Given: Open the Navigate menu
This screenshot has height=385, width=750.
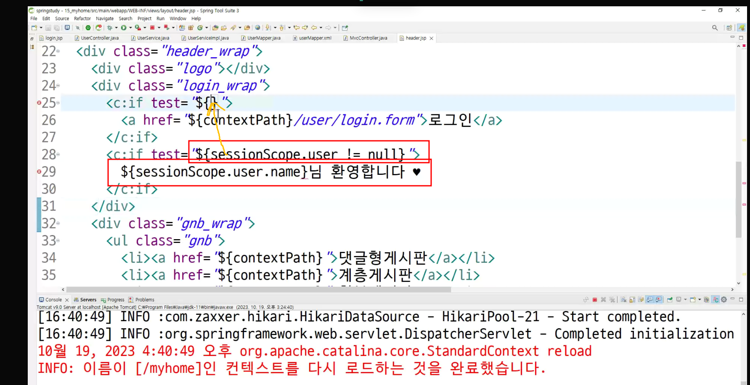Looking at the screenshot, I should point(105,18).
